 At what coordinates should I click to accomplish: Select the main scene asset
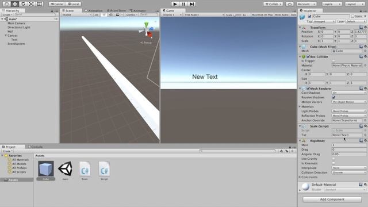(x=65, y=171)
